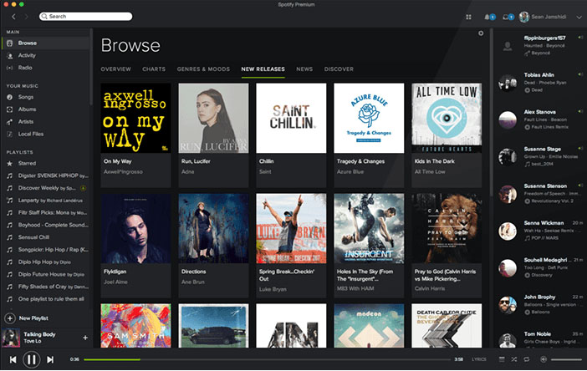Viewport: 587px width, 371px height.
Task: Open the Insurgent soundtrack cover
Action: coord(369,228)
